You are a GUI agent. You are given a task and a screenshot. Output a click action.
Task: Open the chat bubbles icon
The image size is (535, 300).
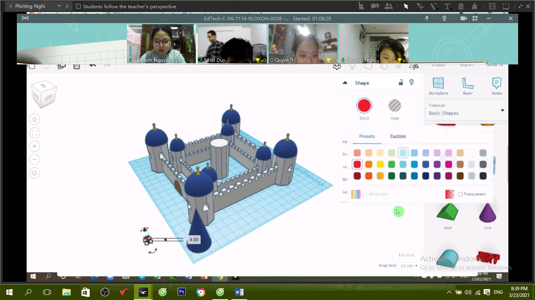pos(375,6)
